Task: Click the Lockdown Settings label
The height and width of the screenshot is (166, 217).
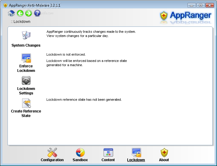Action: pyautogui.click(x=26, y=91)
